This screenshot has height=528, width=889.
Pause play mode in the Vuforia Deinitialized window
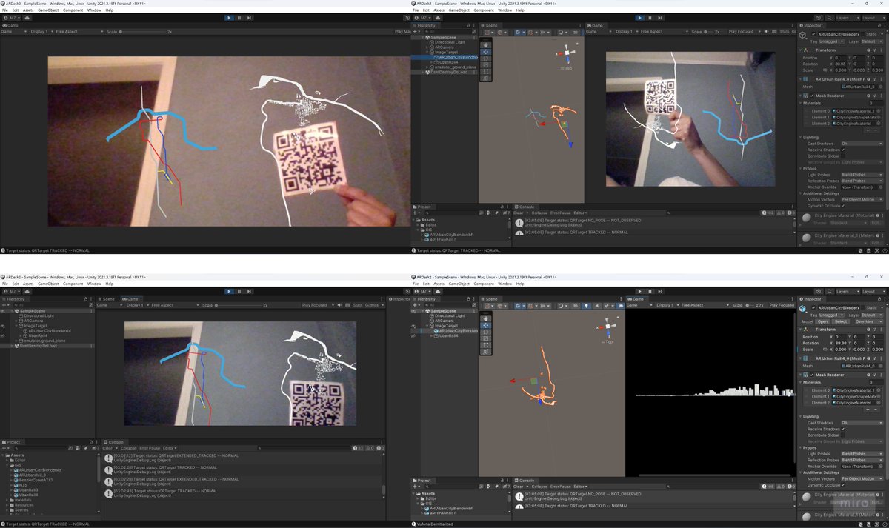coord(651,292)
